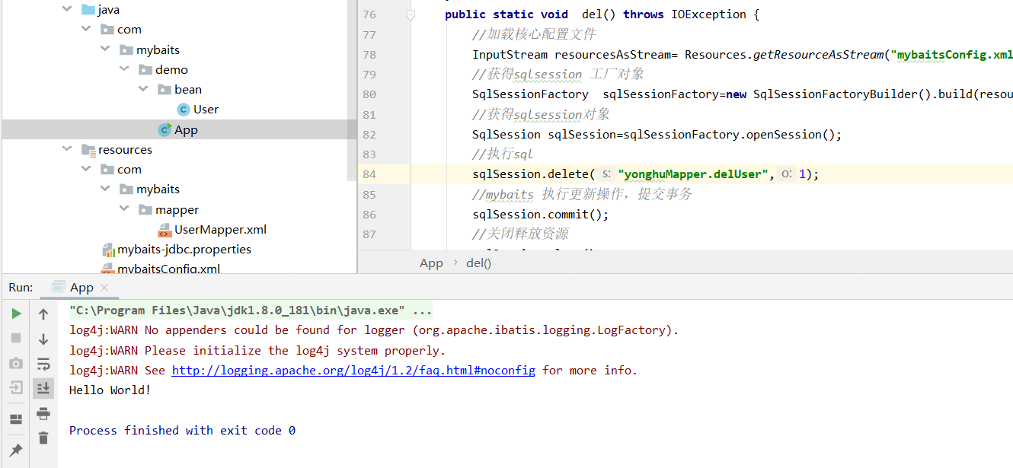Click del() in the editor breadcrumb

tap(478, 263)
